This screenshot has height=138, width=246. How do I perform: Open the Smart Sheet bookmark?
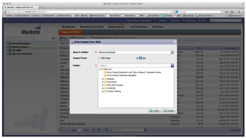(x=113, y=16)
